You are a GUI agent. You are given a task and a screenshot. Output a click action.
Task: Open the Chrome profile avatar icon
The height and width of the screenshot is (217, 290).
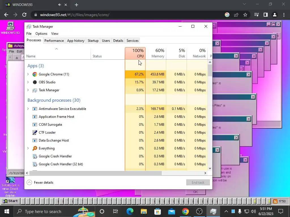275,15
